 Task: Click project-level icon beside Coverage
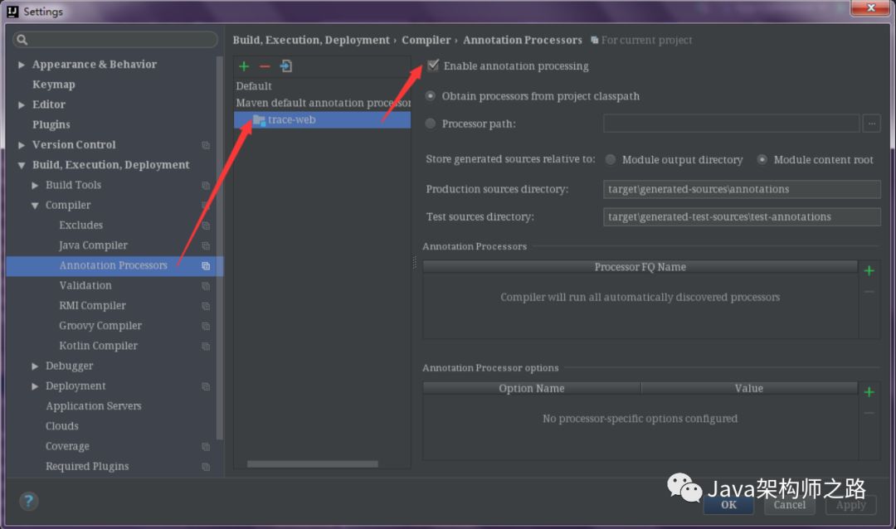[206, 447]
